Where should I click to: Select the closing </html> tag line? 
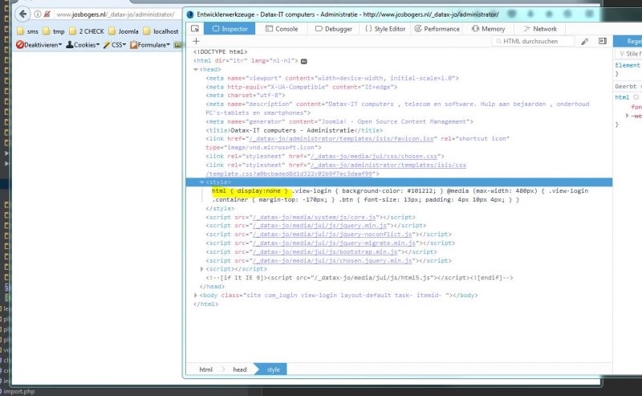[x=205, y=304]
